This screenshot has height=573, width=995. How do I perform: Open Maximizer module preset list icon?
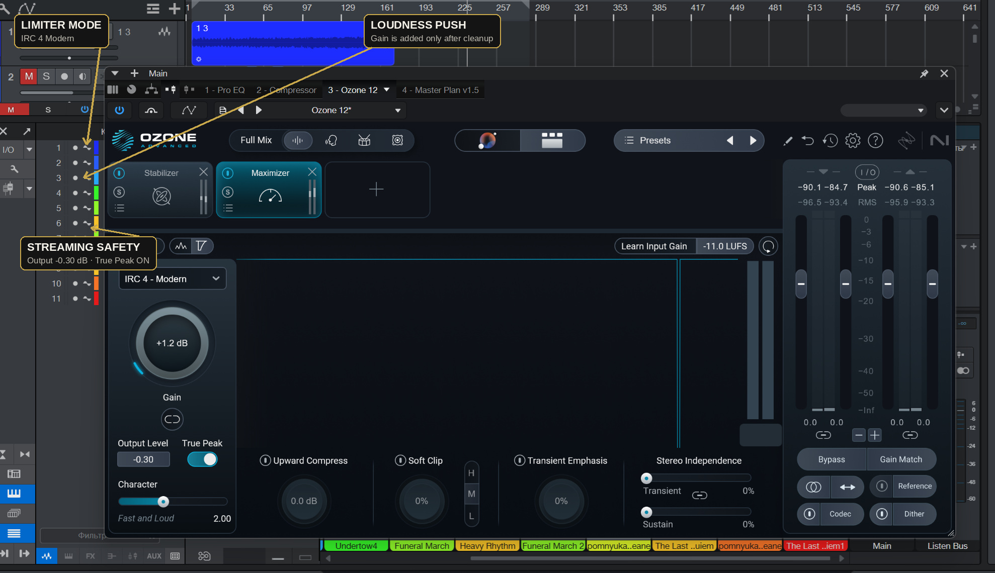click(x=228, y=208)
